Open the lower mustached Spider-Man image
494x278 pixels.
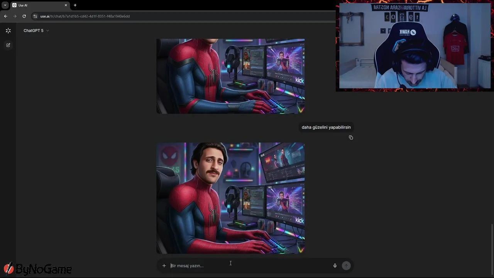[230, 198]
